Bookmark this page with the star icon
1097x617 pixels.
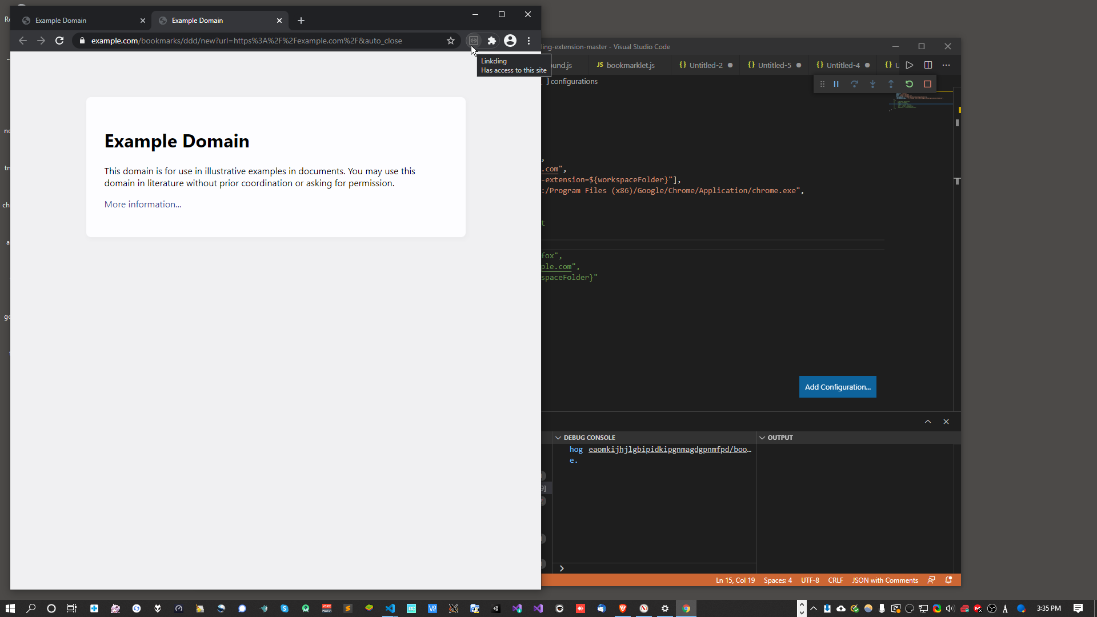click(x=451, y=41)
